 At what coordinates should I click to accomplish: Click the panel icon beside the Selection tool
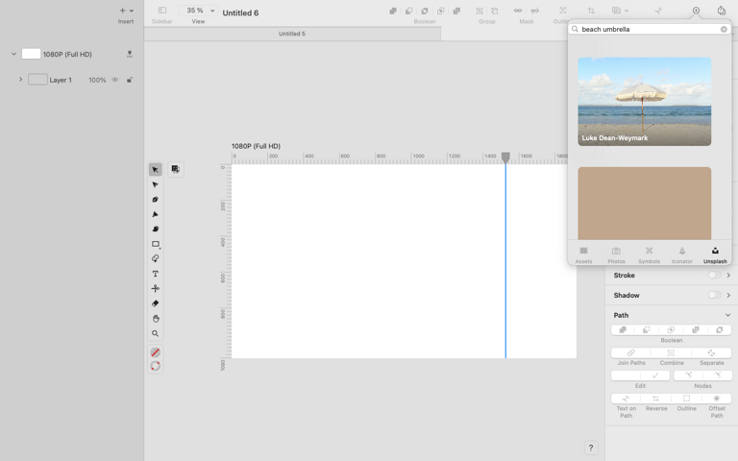pos(176,169)
